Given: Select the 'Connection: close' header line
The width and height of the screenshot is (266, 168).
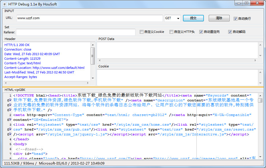Looking at the screenshot, I should (x=18, y=49).
